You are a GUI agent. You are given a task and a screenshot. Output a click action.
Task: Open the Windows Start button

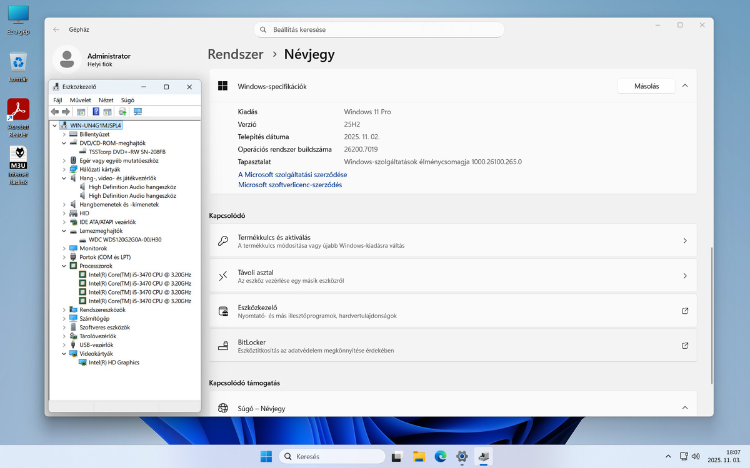coord(266,457)
